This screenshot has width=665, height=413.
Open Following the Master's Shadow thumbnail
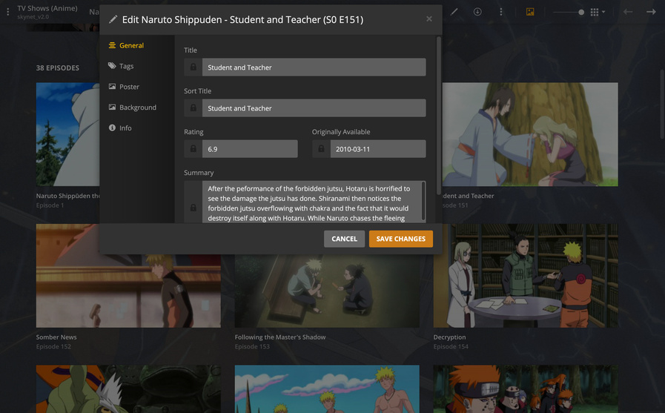(327, 291)
